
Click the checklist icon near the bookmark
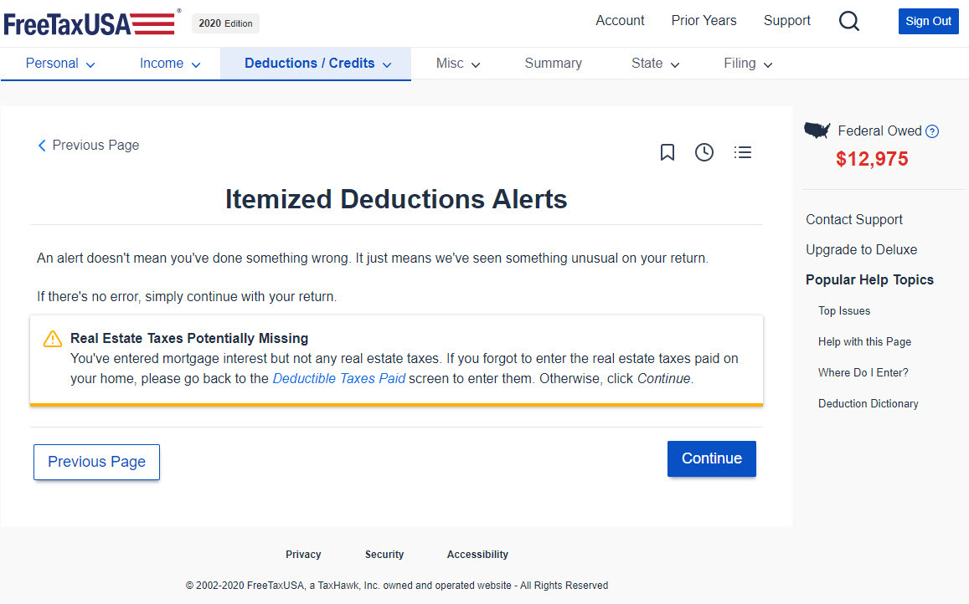coord(743,152)
